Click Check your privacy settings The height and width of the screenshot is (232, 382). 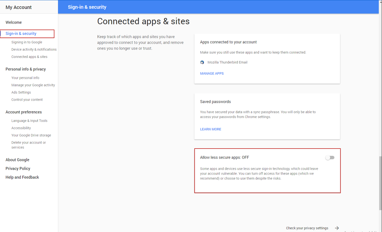click(307, 228)
